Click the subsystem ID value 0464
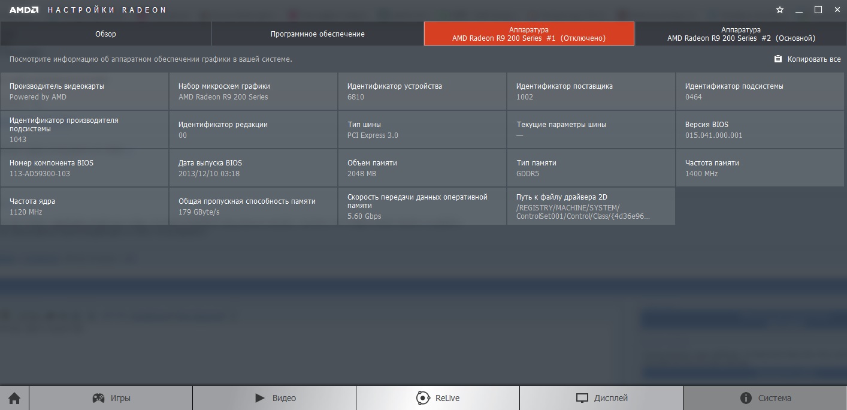Screen dimensions: 847x410 coord(694,97)
